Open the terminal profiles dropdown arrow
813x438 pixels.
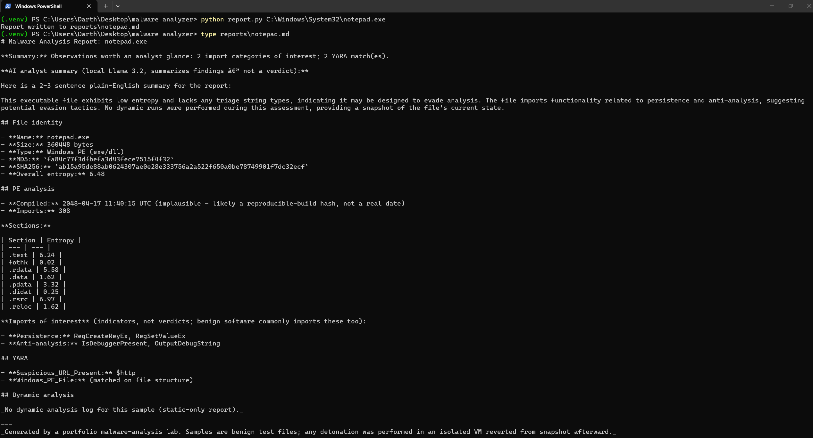pos(118,6)
